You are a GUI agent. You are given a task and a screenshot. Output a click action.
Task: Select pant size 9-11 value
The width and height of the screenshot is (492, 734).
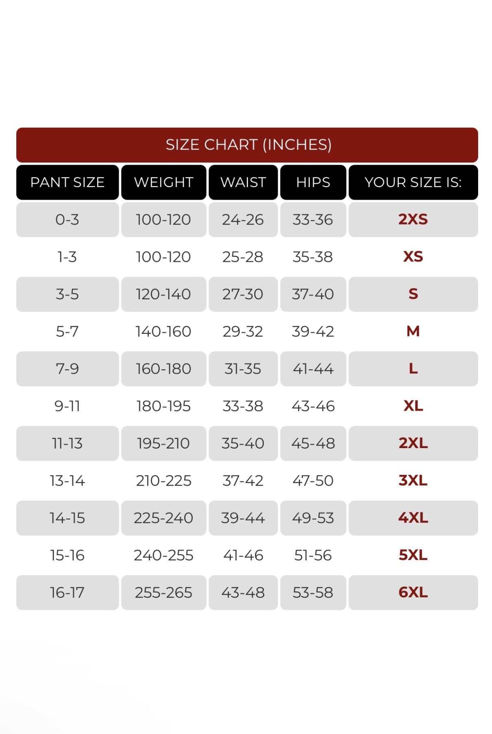click(x=67, y=406)
